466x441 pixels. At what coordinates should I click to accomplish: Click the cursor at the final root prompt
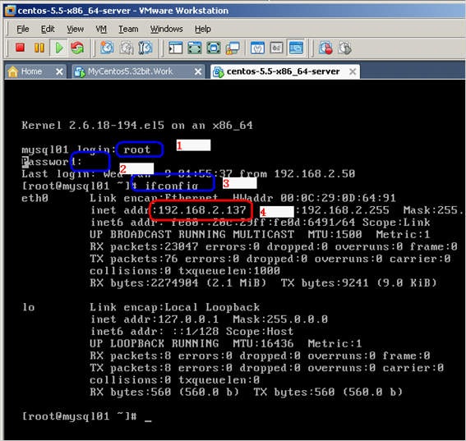[148, 420]
